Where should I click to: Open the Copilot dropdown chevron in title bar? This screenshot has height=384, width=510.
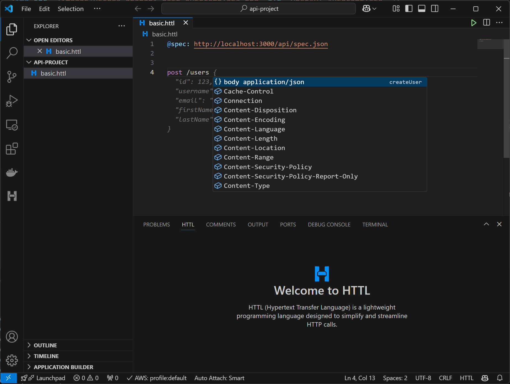375,9
